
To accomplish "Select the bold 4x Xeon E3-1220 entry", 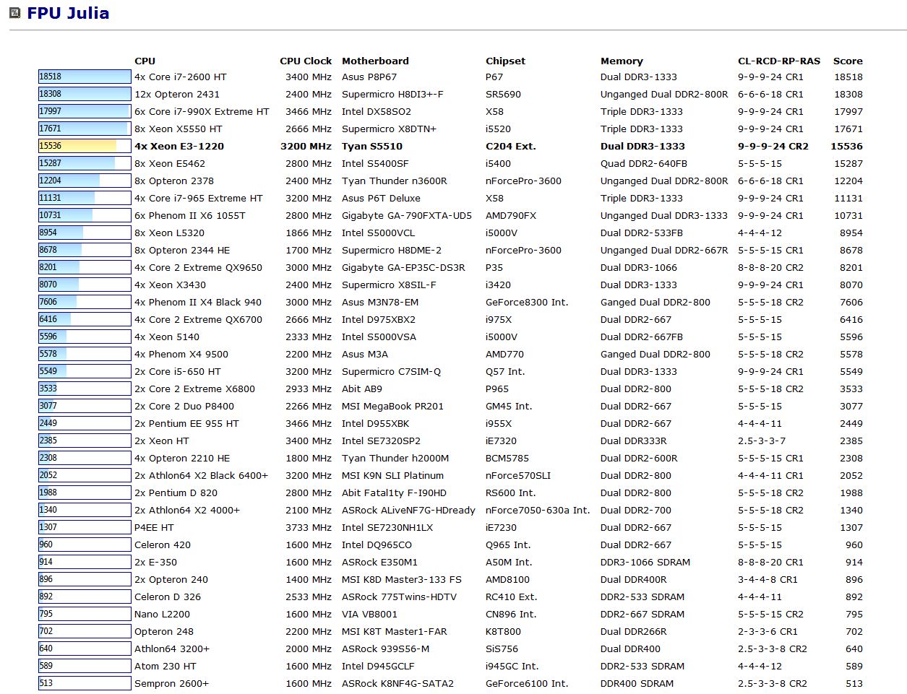I will pos(179,146).
